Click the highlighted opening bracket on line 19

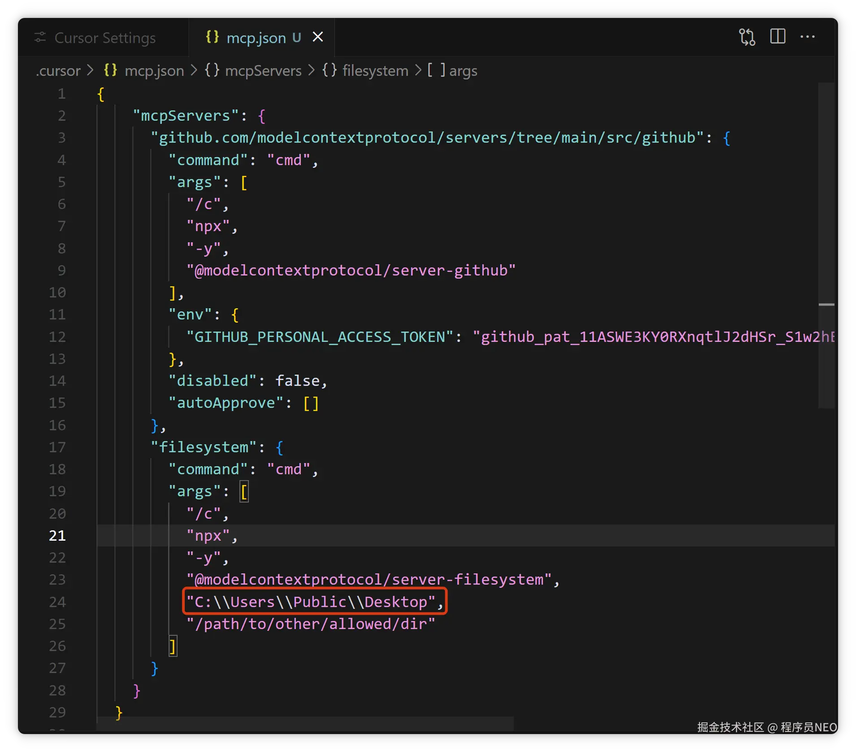point(244,492)
